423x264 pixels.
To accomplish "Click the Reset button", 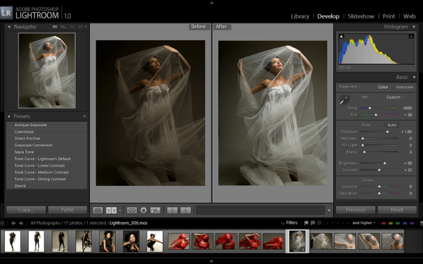I will pyautogui.click(x=397, y=210).
